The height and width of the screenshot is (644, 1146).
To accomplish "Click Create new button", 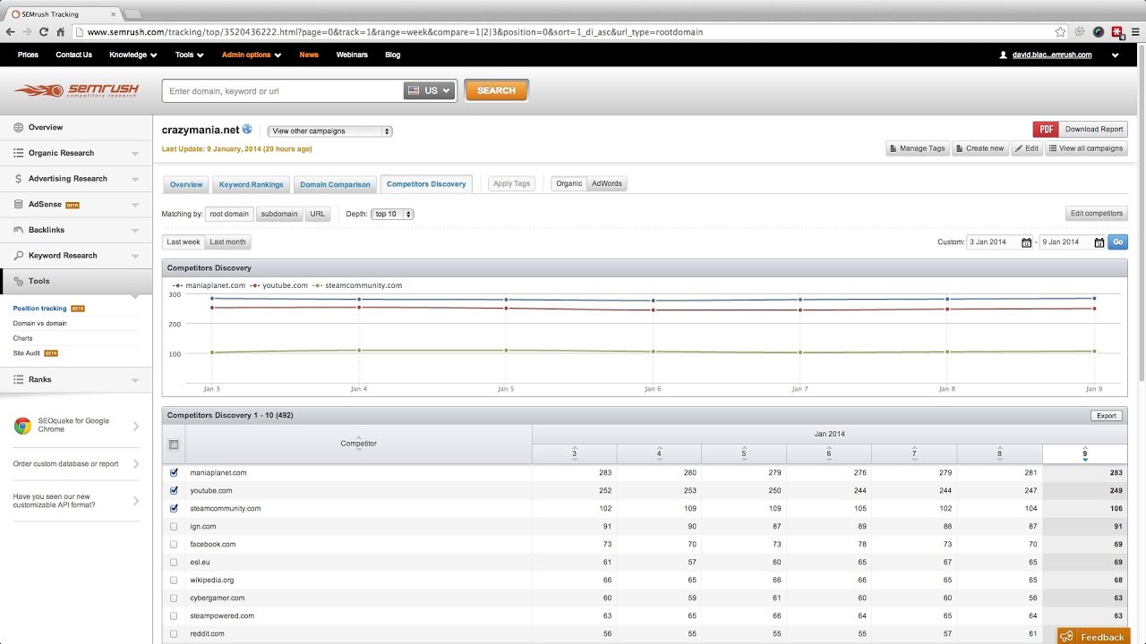I will 979,148.
